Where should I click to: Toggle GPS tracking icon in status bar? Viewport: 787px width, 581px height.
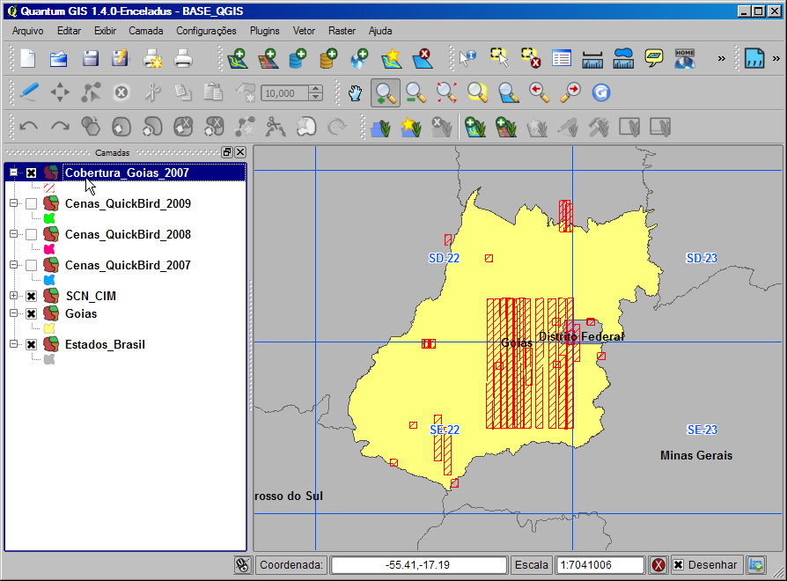point(243,565)
